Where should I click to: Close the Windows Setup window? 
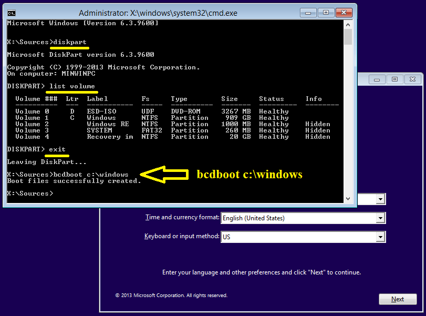coord(413,79)
